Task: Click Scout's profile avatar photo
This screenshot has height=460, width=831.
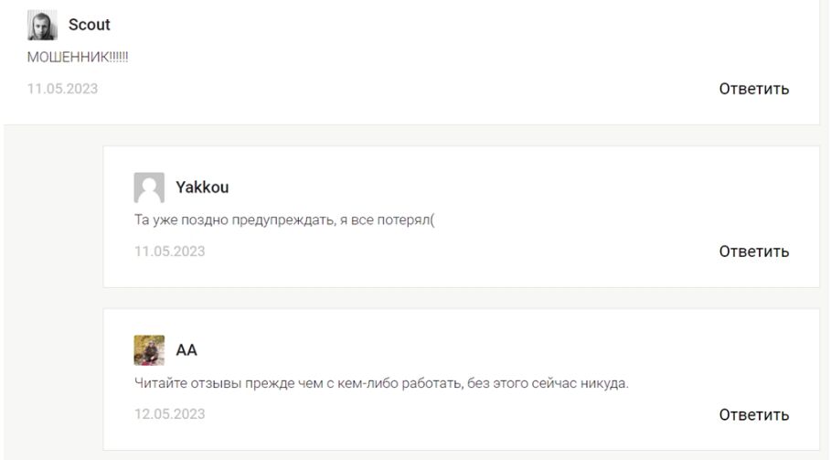Action: click(x=42, y=26)
